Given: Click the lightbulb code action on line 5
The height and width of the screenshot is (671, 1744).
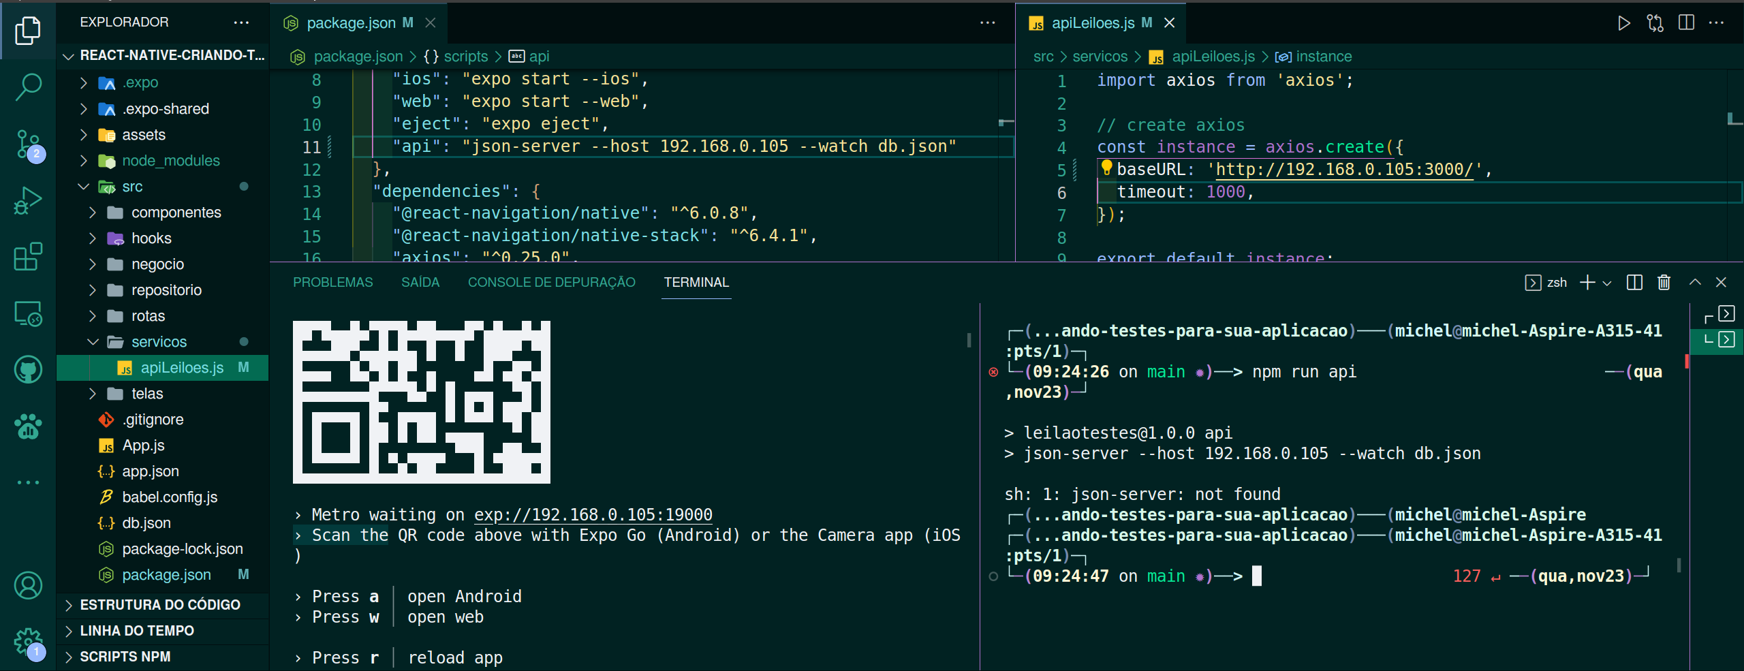Looking at the screenshot, I should point(1106,168).
